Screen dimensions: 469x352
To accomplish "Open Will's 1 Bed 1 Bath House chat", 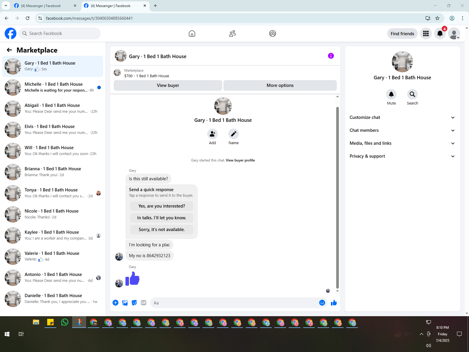I will point(53,151).
